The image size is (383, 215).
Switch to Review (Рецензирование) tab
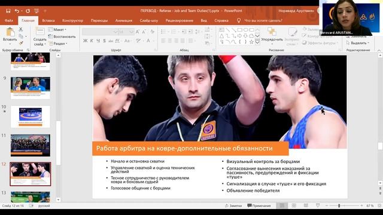click(180, 20)
